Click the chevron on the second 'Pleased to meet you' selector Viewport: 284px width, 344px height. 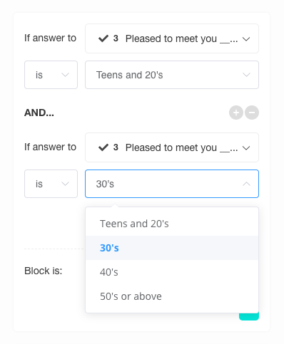coord(246,147)
